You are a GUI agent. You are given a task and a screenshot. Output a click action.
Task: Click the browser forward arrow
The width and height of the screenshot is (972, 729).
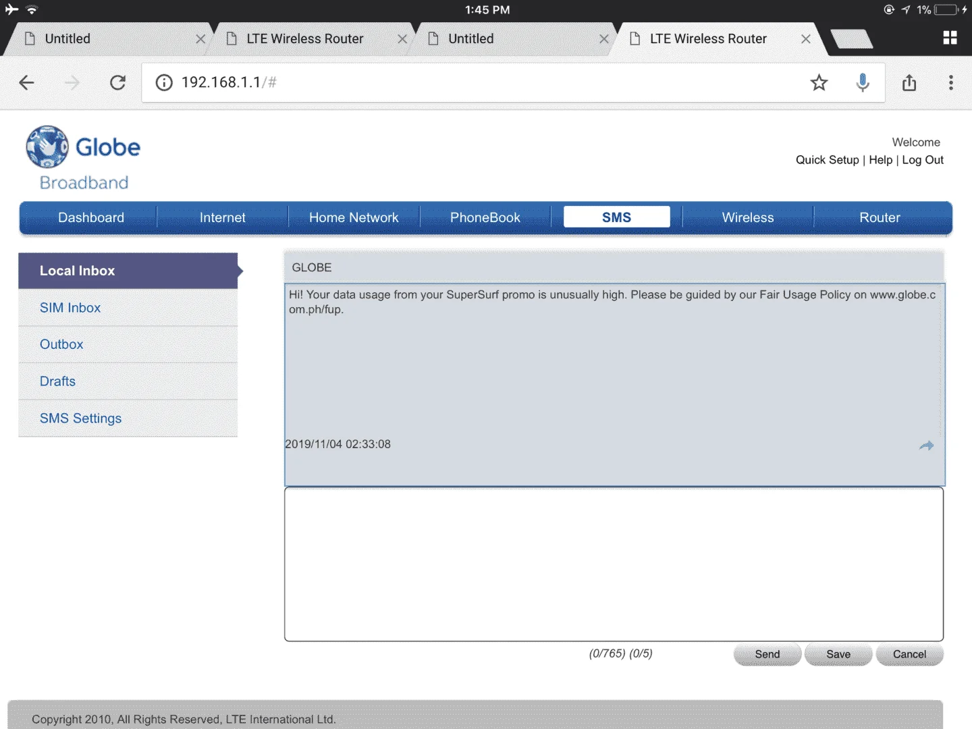72,82
